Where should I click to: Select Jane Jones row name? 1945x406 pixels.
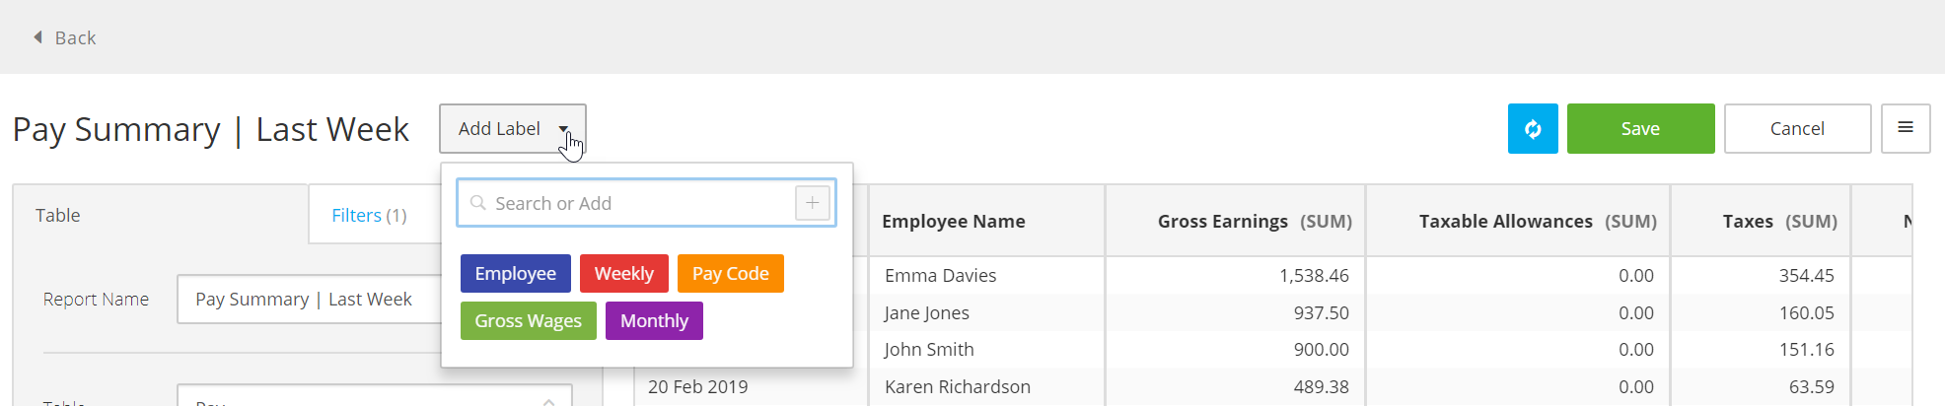pos(926,313)
